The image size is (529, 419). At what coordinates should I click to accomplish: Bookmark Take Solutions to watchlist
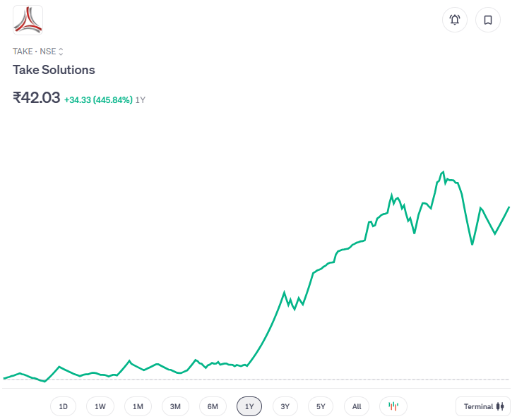(488, 20)
